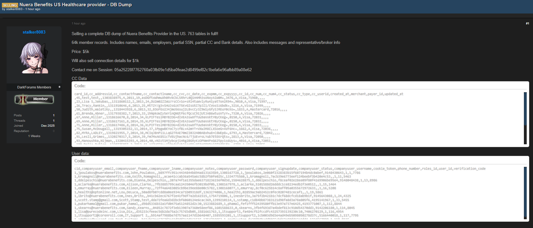The height and width of the screenshot is (228, 533).
Task: Click the Posts count value
Action: 54,115
